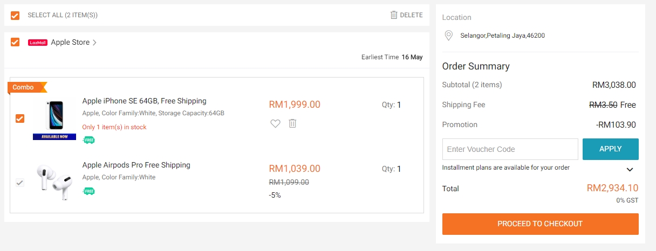Toggle the Apple Store seller checkbox
Image resolution: width=656 pixels, height=251 pixels.
click(x=15, y=42)
